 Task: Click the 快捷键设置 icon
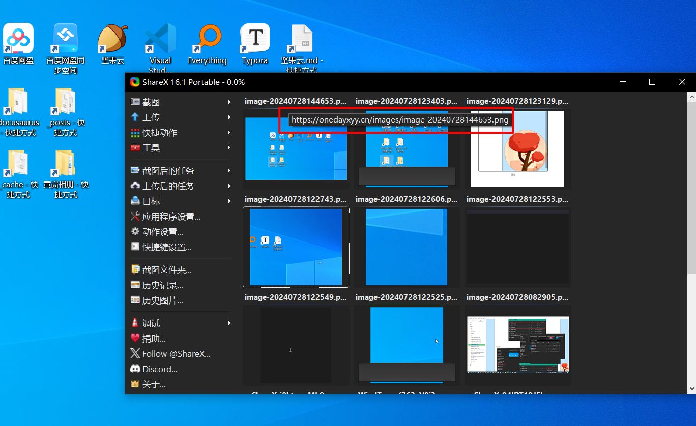click(135, 247)
